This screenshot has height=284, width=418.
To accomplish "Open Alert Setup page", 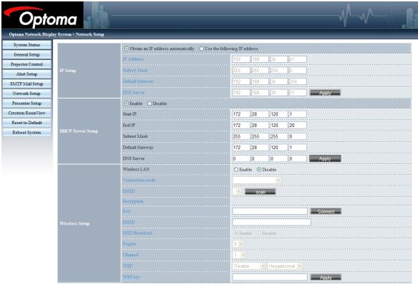I will click(26, 74).
